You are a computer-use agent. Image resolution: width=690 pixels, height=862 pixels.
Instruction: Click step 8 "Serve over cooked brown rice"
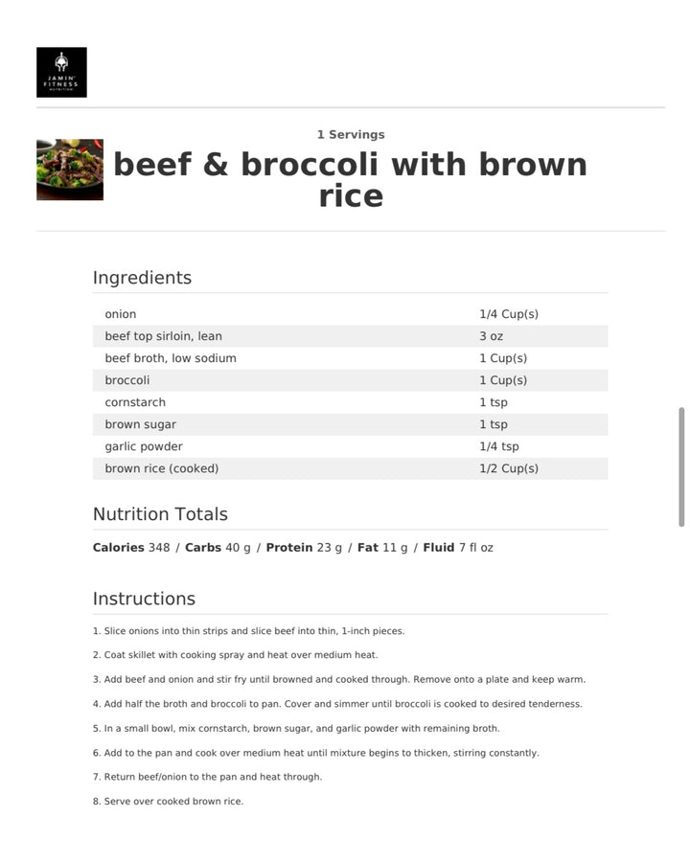click(x=168, y=802)
